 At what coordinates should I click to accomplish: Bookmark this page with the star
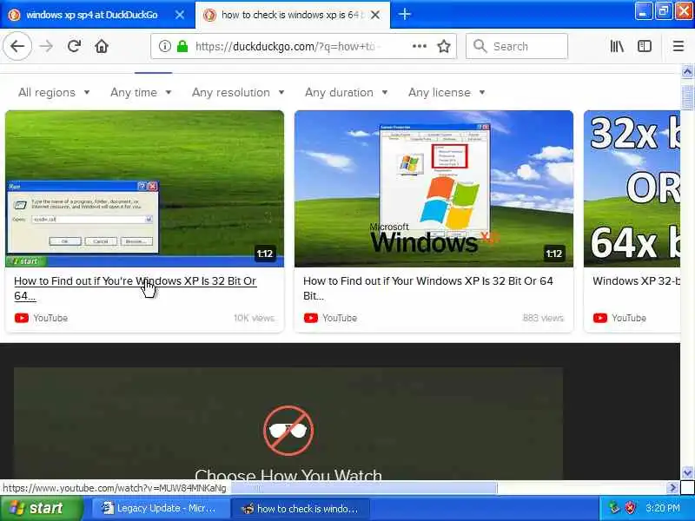(444, 46)
